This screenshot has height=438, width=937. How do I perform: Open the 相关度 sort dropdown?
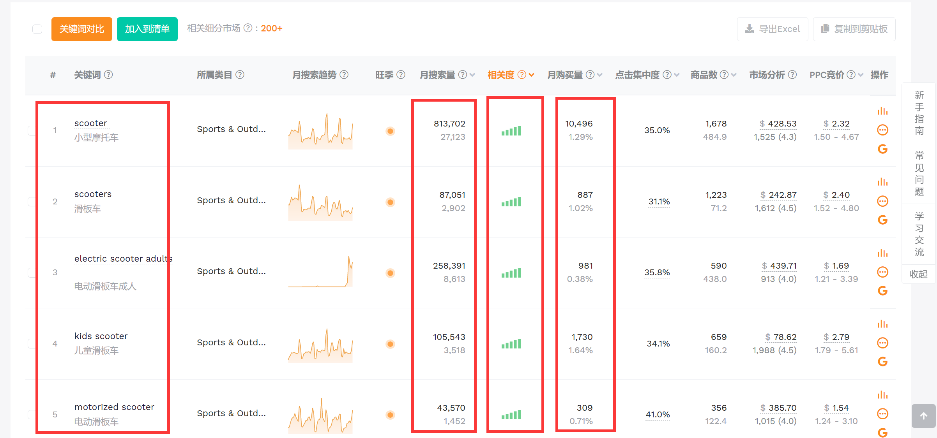tap(531, 75)
